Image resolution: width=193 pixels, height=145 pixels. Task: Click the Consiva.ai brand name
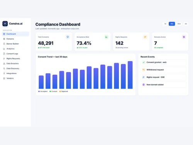[16, 24]
